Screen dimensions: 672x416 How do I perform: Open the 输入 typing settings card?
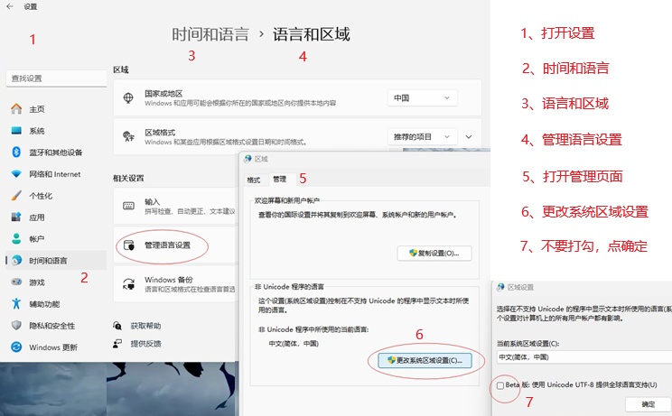click(x=176, y=206)
